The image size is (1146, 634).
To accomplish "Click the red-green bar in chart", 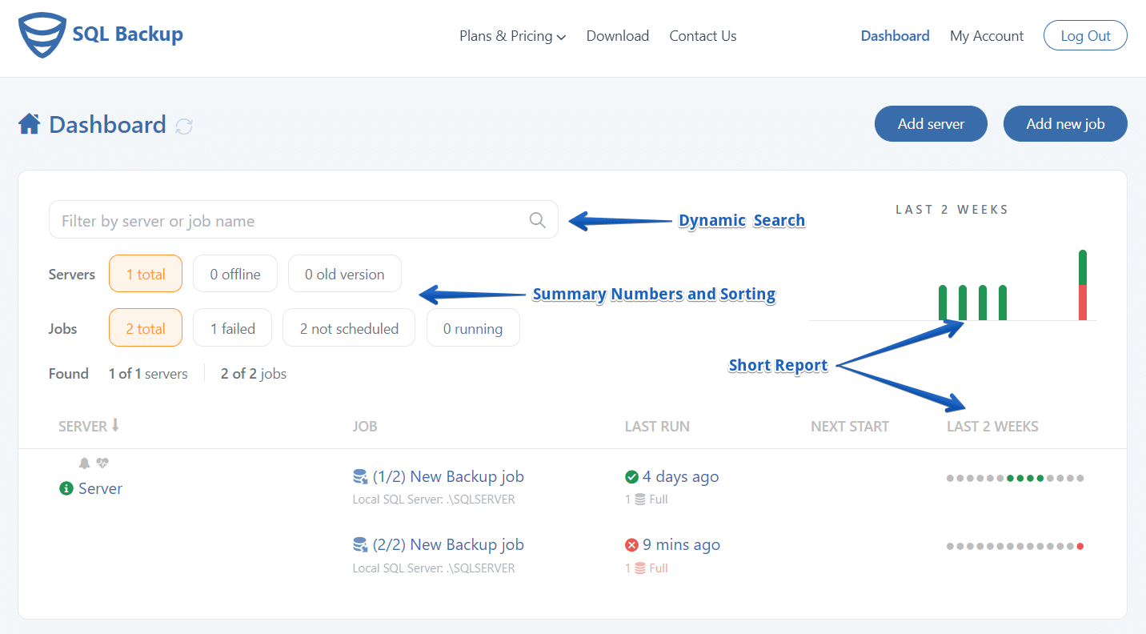I will 1083,286.
